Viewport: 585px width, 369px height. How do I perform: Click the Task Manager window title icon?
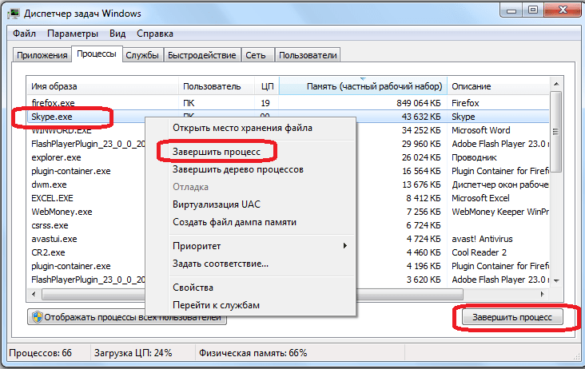pos(14,14)
